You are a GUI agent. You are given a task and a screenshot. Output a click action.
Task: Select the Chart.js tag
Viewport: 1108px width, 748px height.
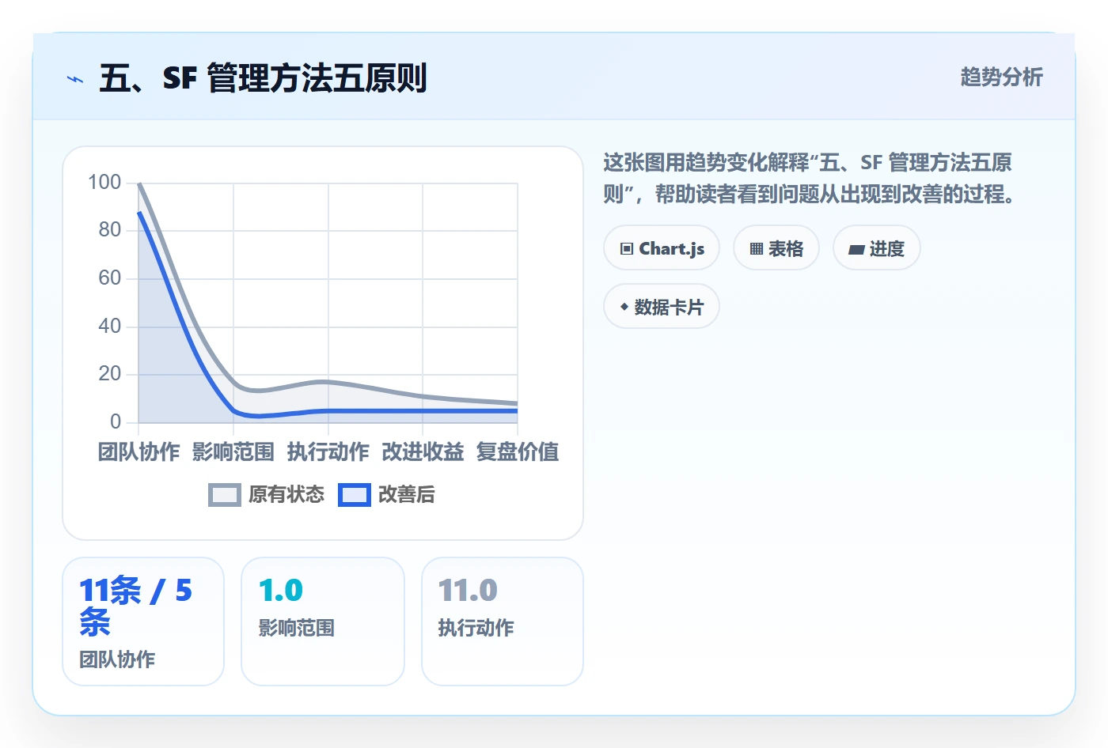click(x=662, y=248)
